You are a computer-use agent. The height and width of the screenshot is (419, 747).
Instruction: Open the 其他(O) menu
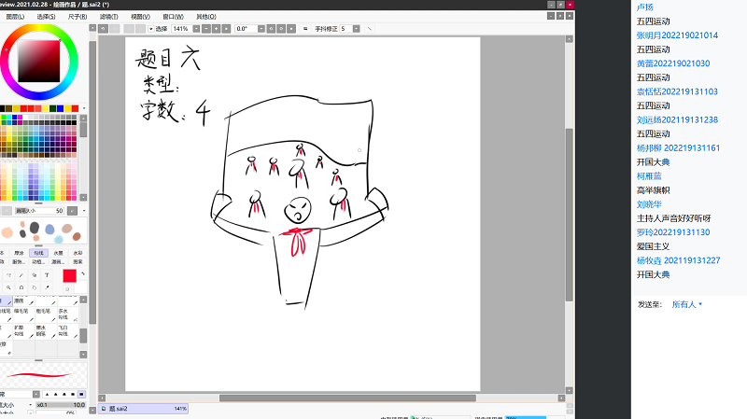pyautogui.click(x=205, y=17)
